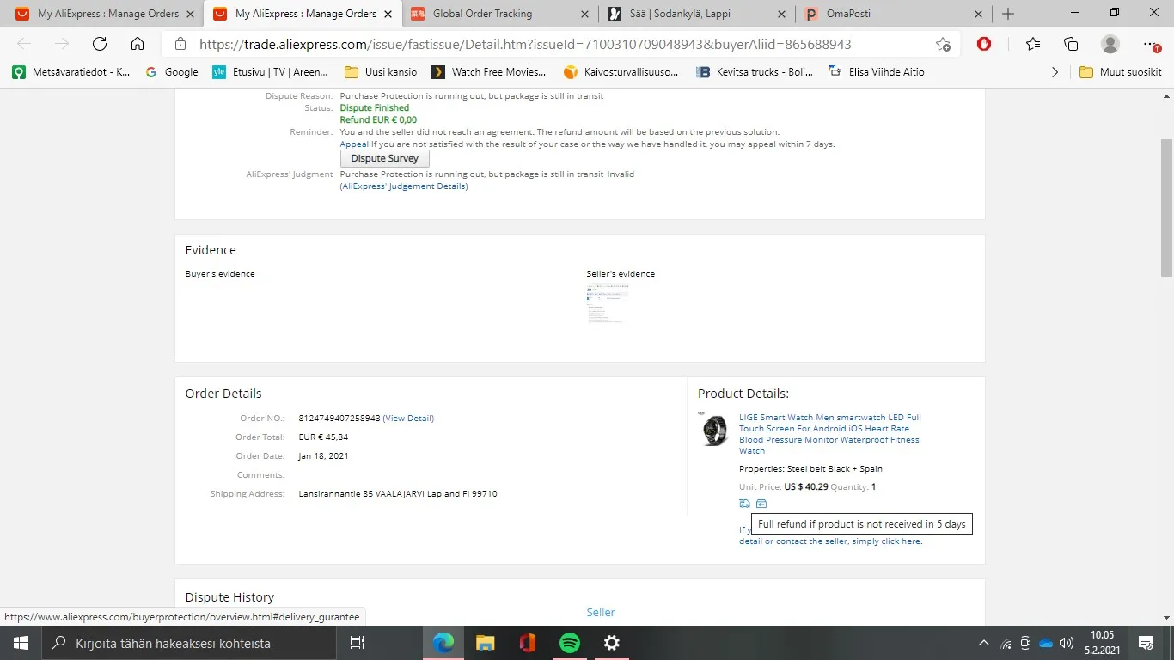
Task: Open File Explorer from the taskbar
Action: point(486,643)
